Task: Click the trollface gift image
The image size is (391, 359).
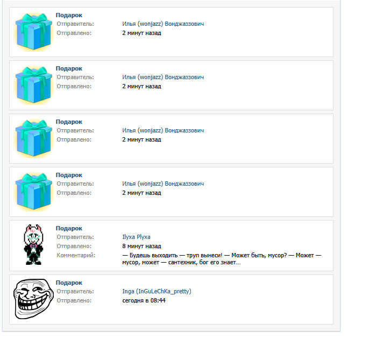Action: [x=33, y=299]
